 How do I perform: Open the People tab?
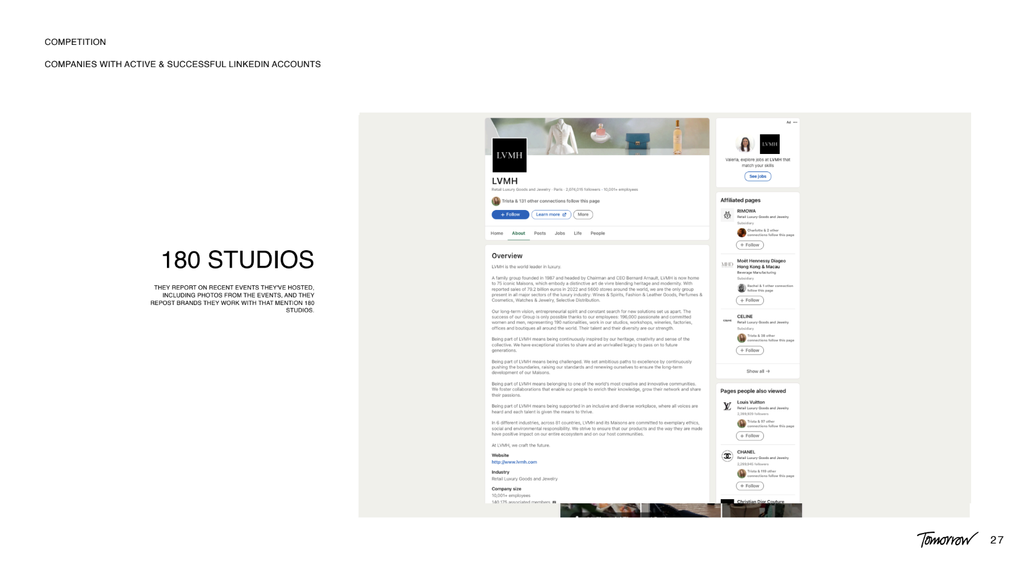(598, 233)
